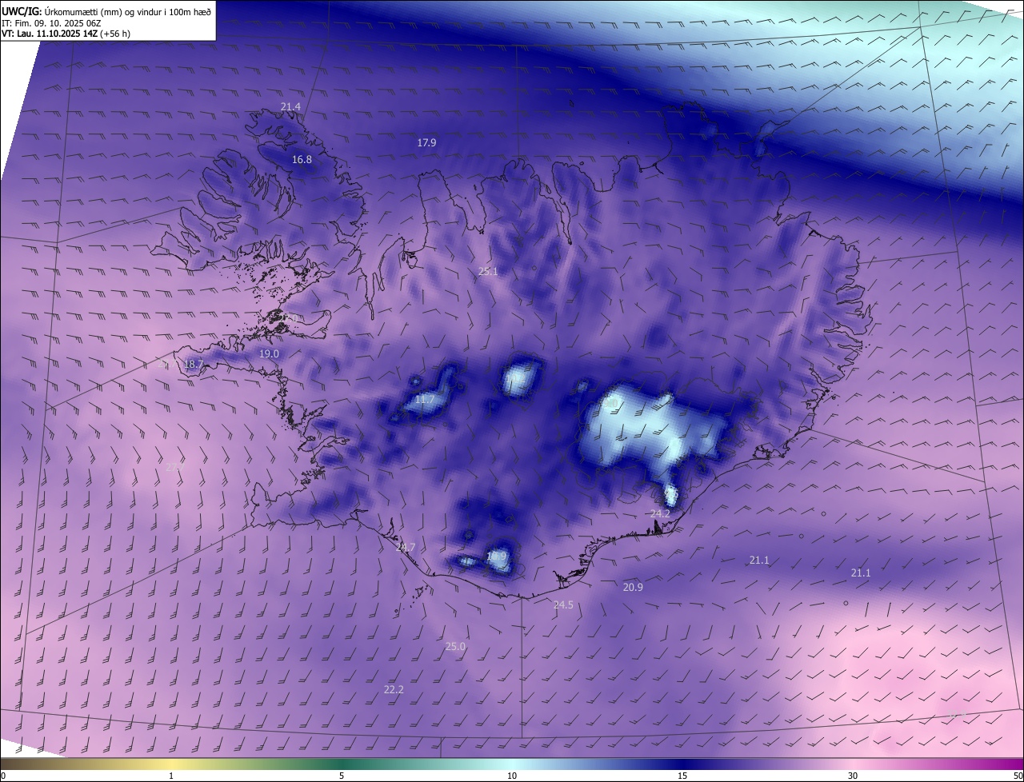Image resolution: width=1024 pixels, height=782 pixels.
Task: Click the 20.9 value label on the map
Action: (633, 588)
